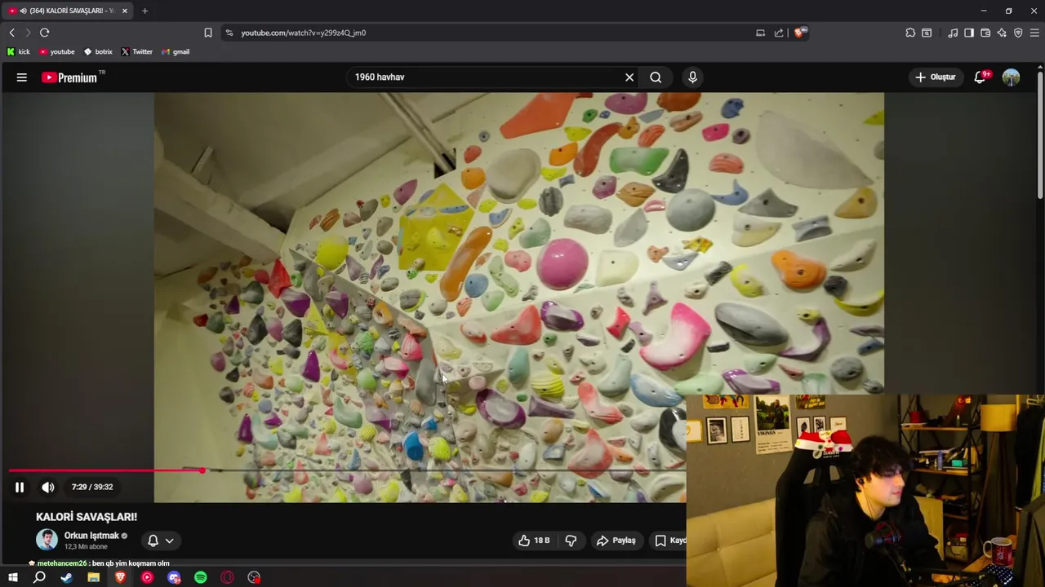Close the KALORİ SAVAŞLARI tab
Image resolution: width=1045 pixels, height=587 pixels.
point(124,11)
